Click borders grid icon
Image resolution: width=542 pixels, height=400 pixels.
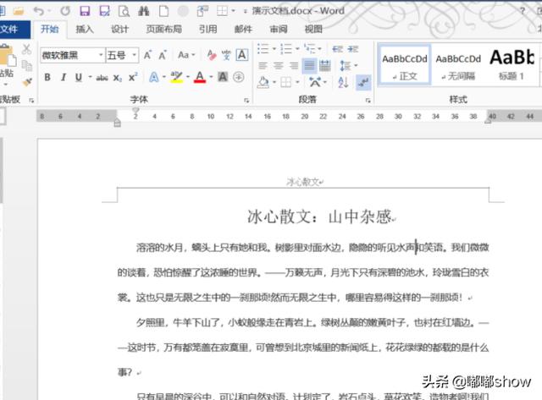coord(286,82)
